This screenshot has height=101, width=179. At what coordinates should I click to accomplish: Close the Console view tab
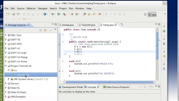98,87
